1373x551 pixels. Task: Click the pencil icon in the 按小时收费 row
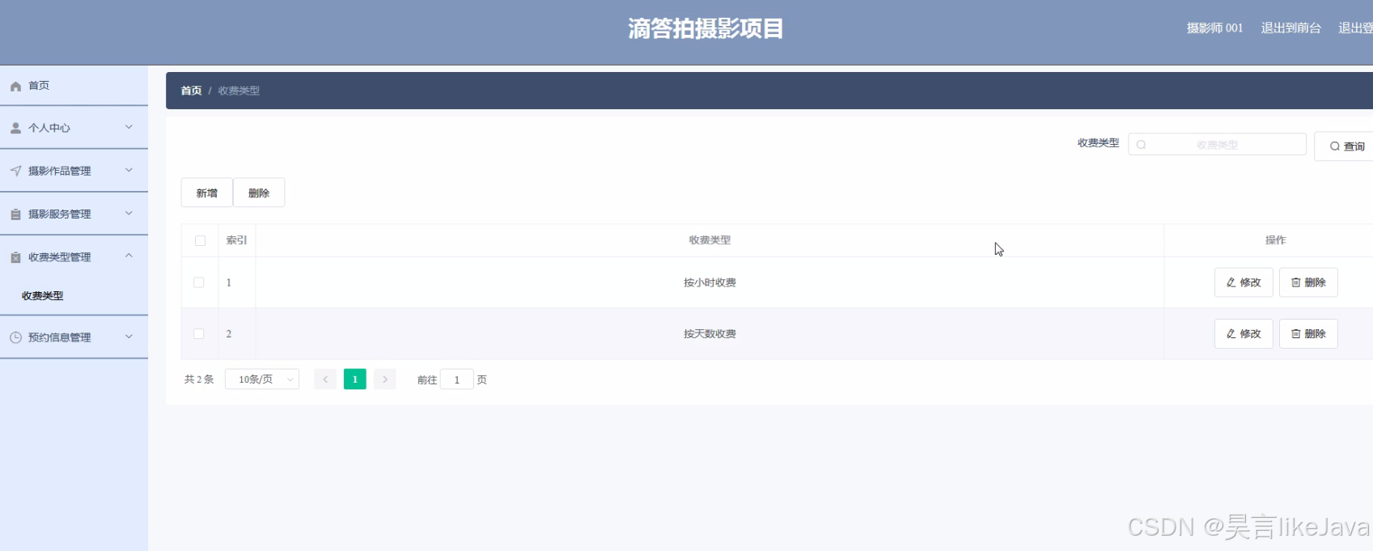click(1231, 282)
